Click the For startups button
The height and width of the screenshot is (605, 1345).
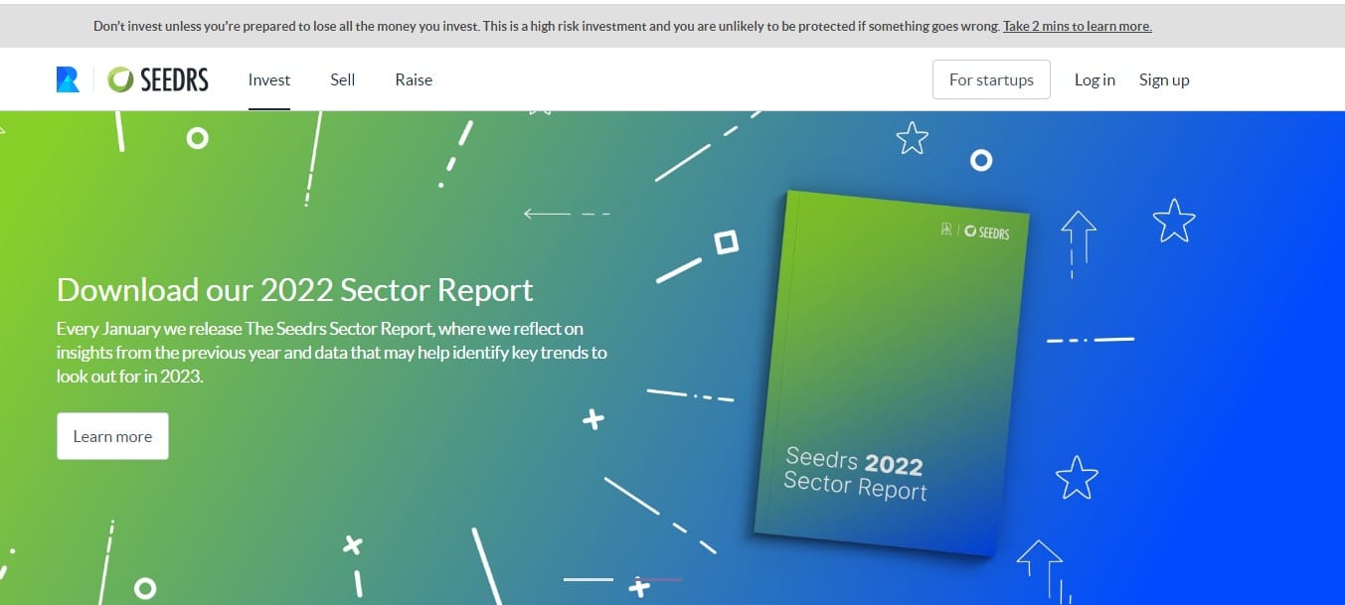pyautogui.click(x=991, y=79)
